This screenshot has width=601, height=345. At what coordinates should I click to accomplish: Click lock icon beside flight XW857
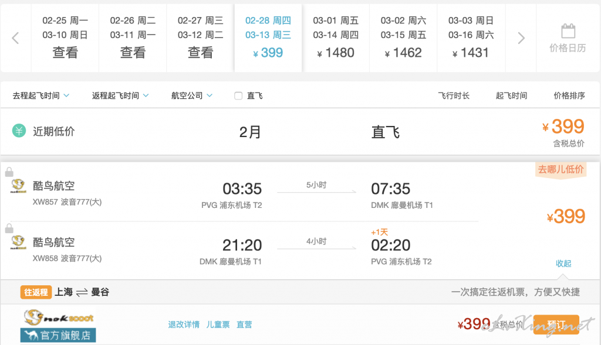pyautogui.click(x=9, y=172)
